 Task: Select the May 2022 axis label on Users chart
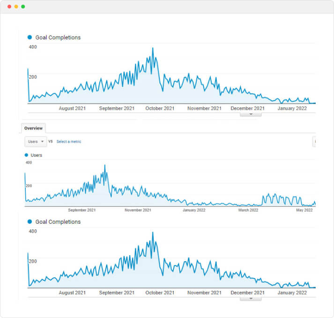[x=304, y=210]
